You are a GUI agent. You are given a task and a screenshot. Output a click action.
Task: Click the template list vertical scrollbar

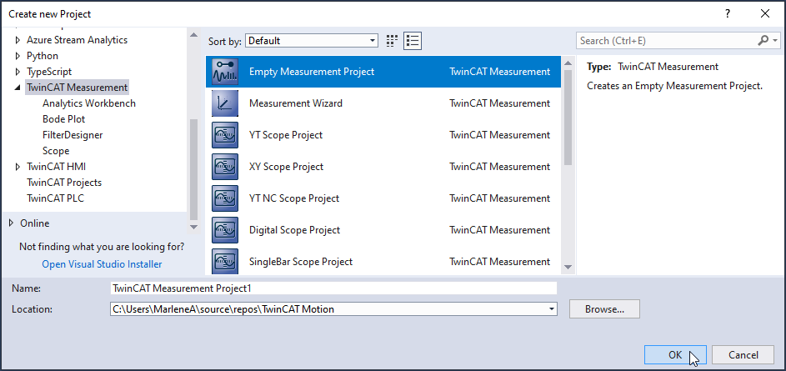pos(568,165)
